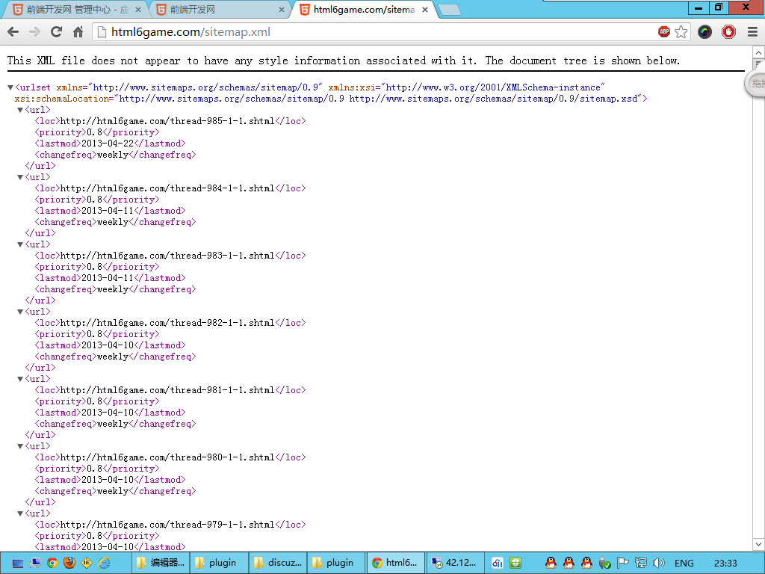Switch to the second 前端开发网 tab
Viewport: 765px width, 574px height.
click(x=220, y=10)
